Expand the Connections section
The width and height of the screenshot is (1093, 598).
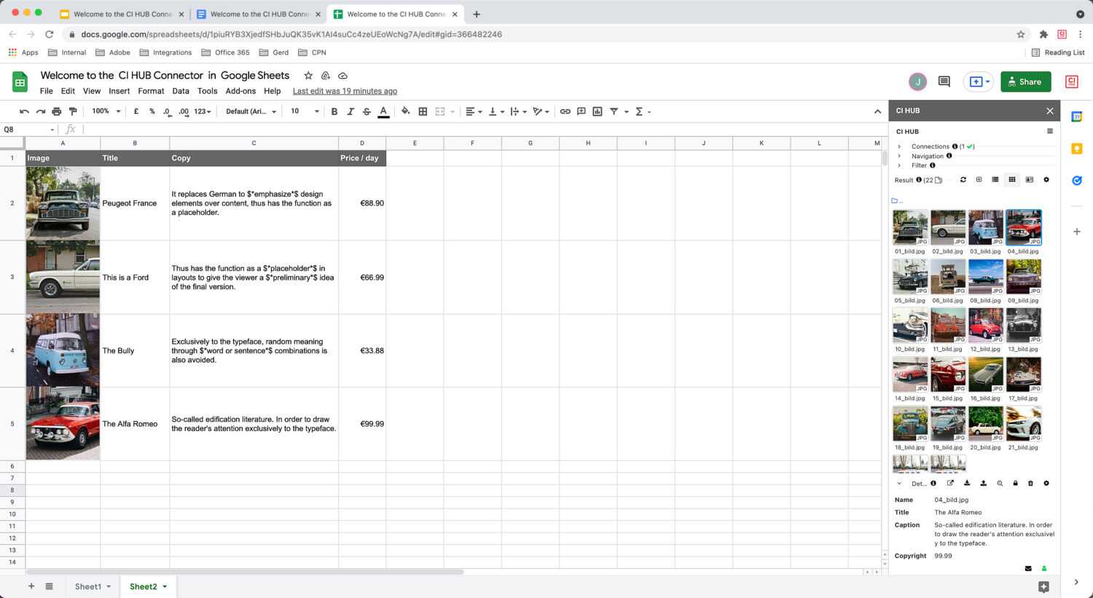tap(899, 146)
